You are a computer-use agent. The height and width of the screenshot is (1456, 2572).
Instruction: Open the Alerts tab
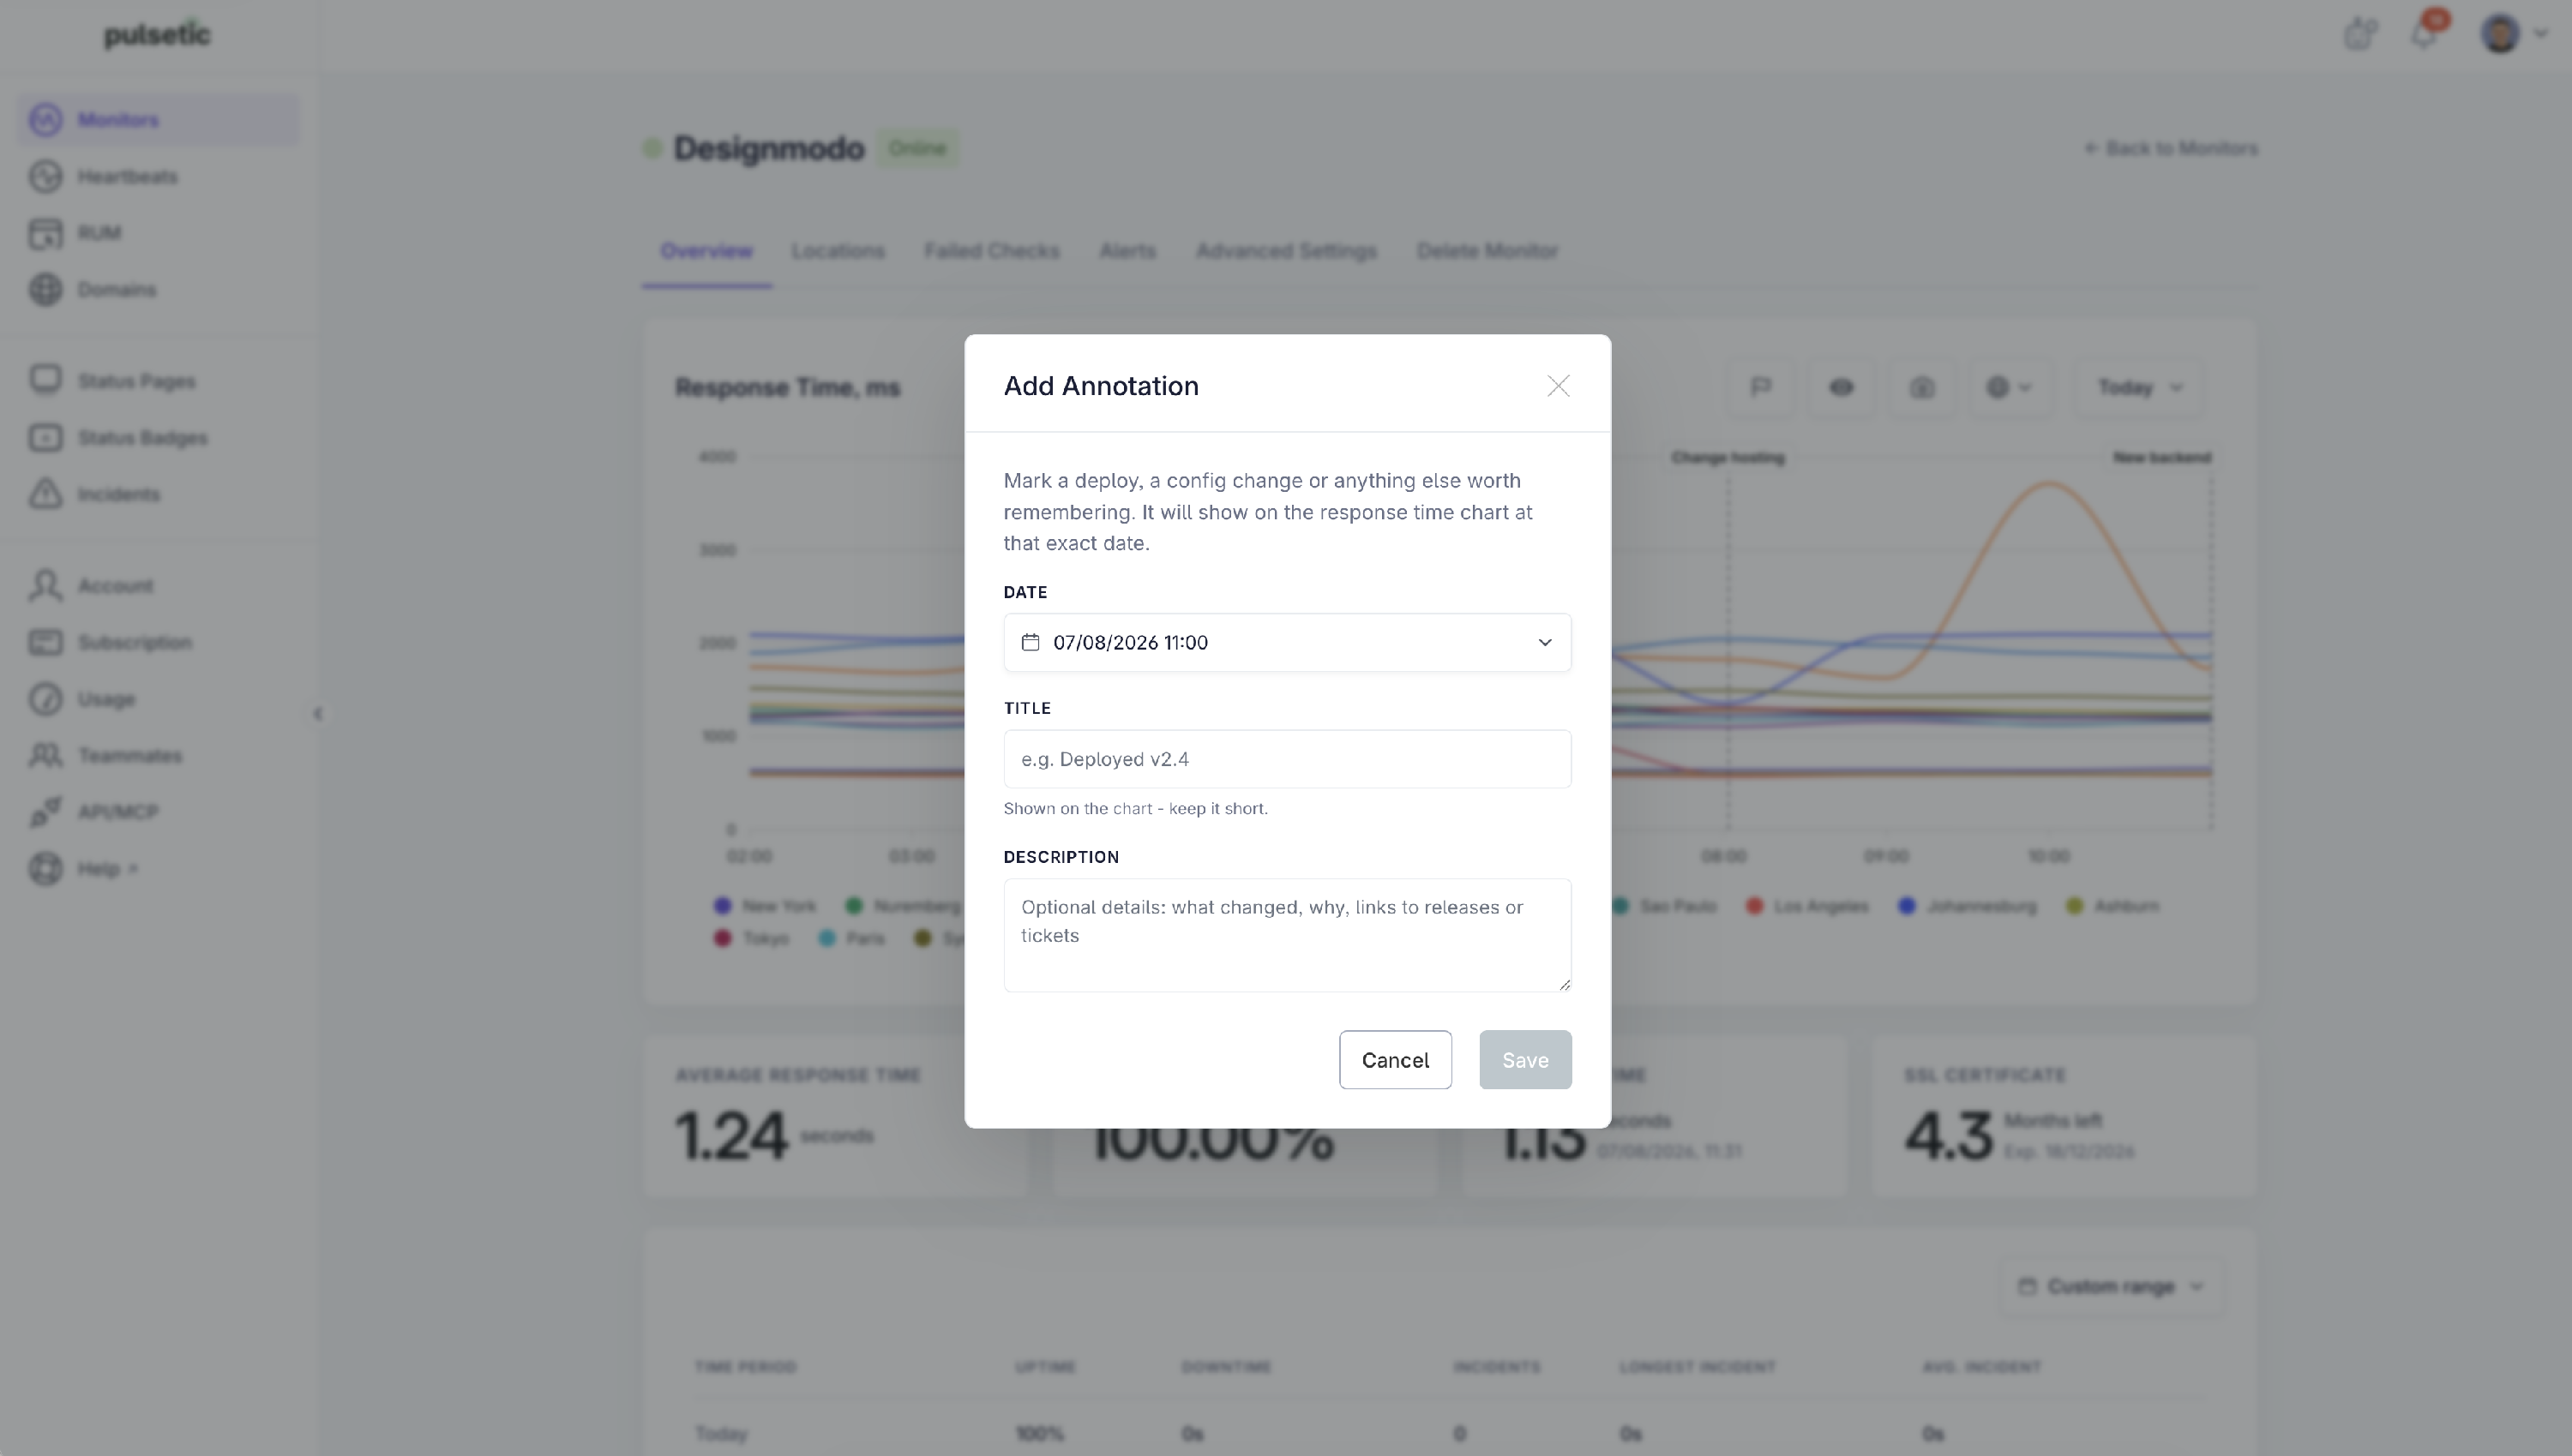1127,251
